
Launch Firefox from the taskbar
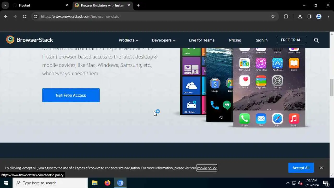click(x=107, y=183)
